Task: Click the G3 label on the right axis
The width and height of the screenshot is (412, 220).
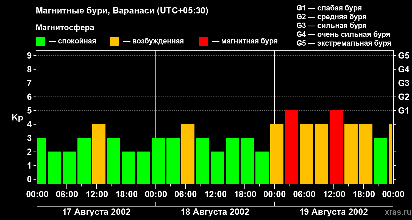Action: click(403, 83)
